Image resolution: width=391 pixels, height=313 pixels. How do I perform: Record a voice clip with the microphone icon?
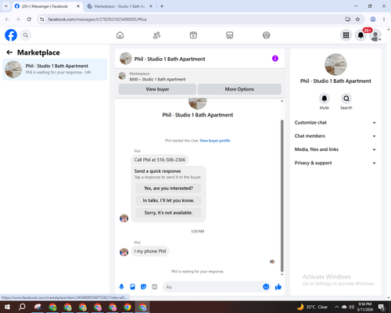(121, 287)
